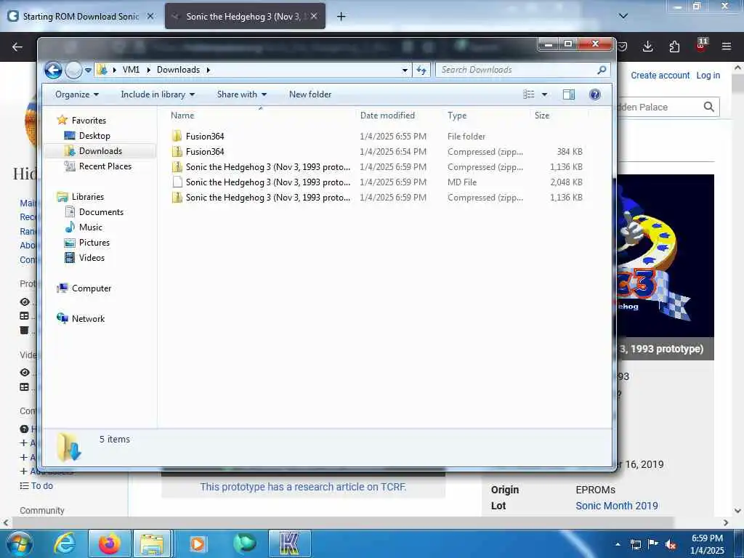The width and height of the screenshot is (744, 558).
Task: Open Windows Start menu
Action: point(19,543)
